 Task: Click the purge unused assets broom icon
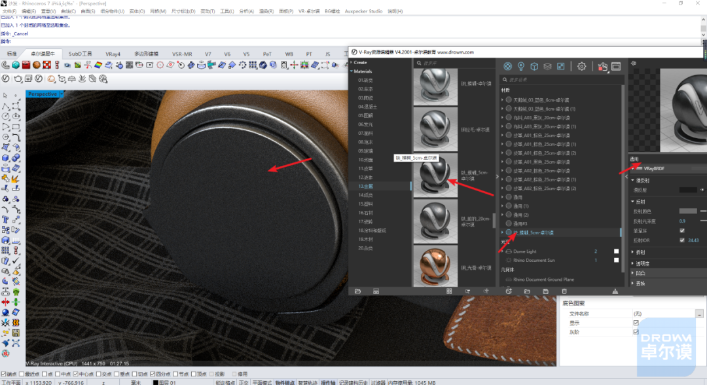[x=615, y=291]
